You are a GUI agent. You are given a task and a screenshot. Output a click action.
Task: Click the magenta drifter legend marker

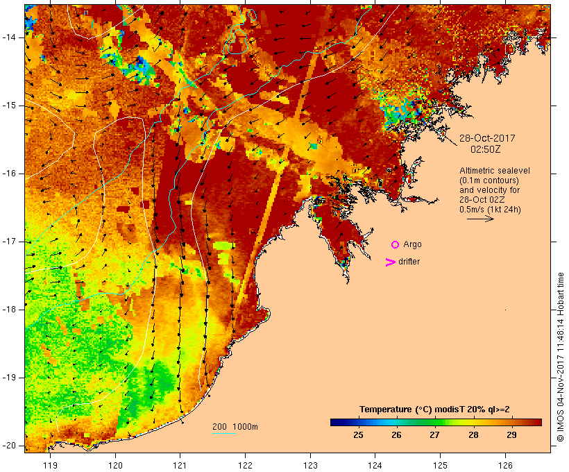pyautogui.click(x=391, y=262)
